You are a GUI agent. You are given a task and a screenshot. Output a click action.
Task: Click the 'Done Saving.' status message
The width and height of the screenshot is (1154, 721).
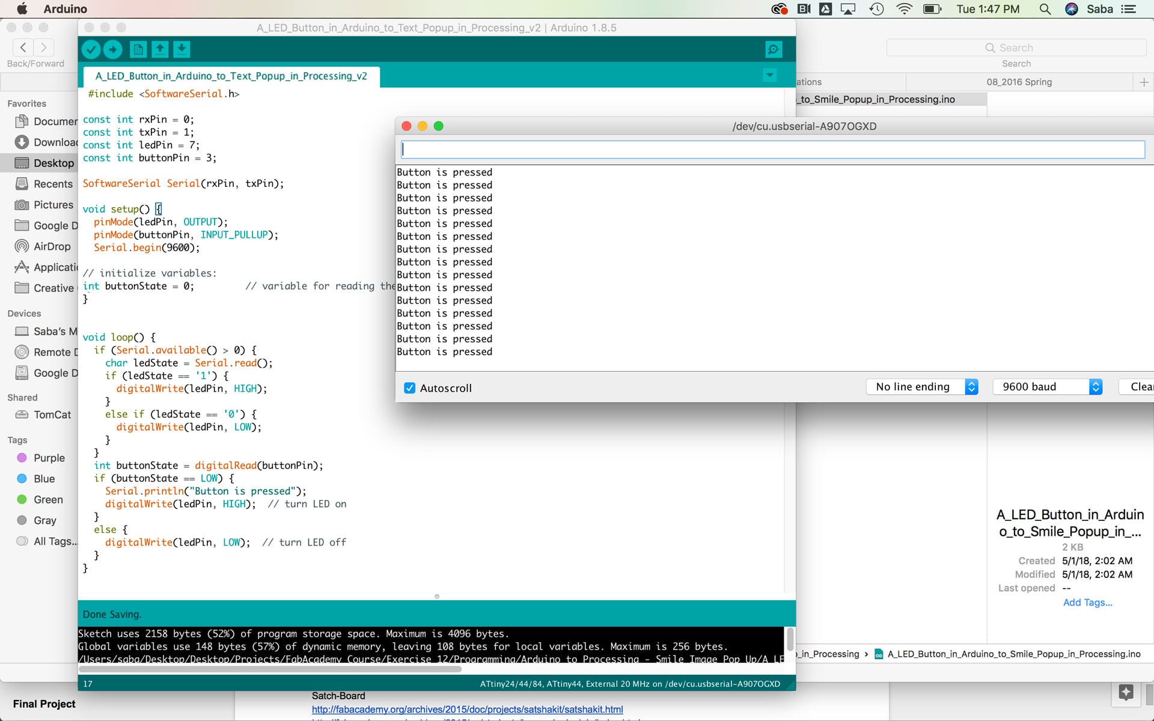click(112, 614)
